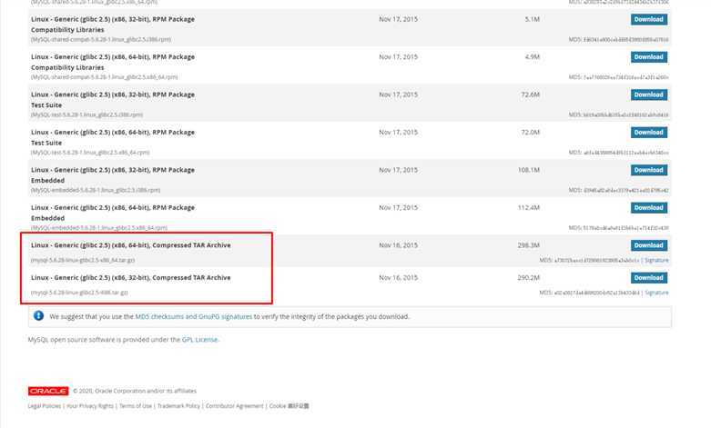Click the 108.1M file size
Image resolution: width=711 pixels, height=428 pixels.
coord(529,170)
